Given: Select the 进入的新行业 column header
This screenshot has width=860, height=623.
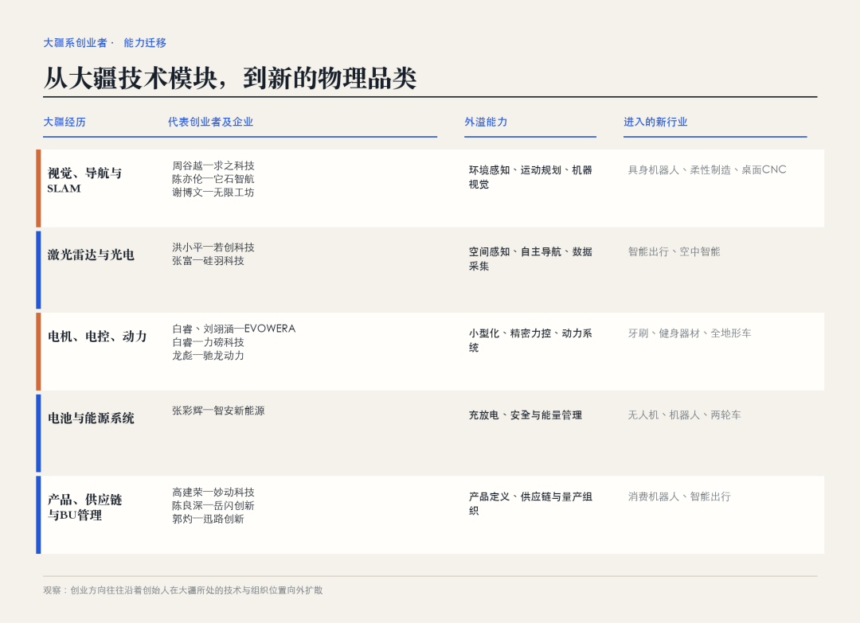Looking at the screenshot, I should click(655, 122).
